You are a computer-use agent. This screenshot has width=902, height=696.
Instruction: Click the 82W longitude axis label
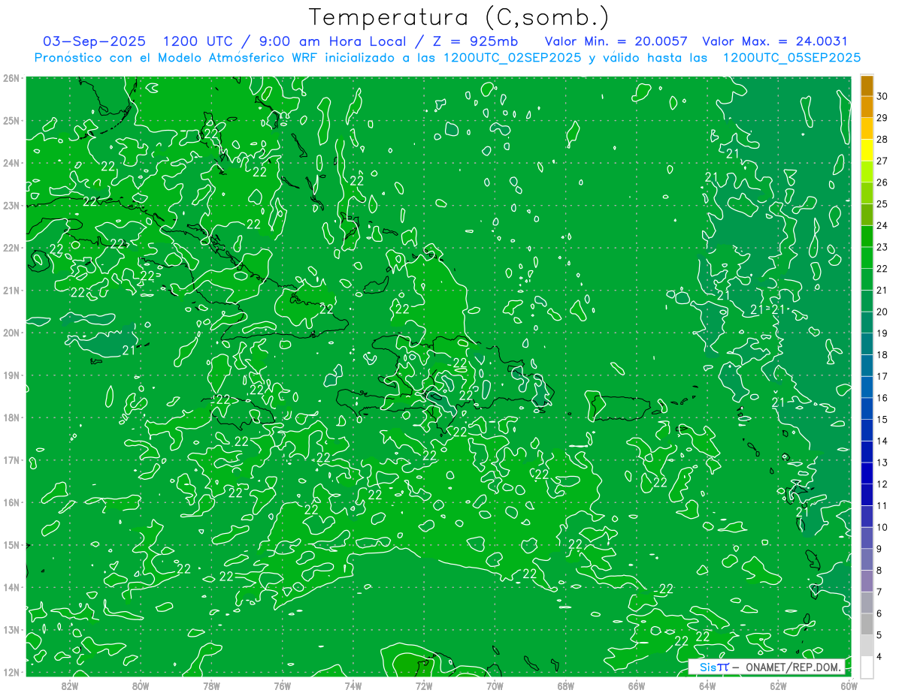click(69, 685)
